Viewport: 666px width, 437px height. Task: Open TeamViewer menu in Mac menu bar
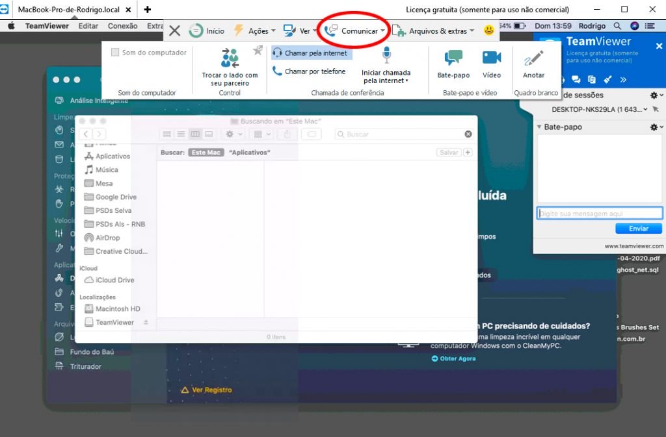pos(47,26)
